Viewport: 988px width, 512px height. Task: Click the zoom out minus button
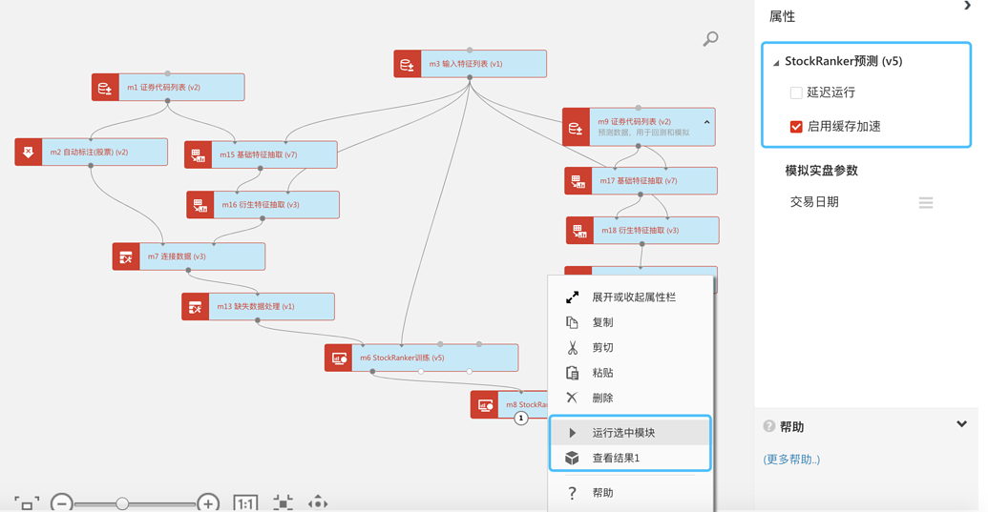pos(62,503)
